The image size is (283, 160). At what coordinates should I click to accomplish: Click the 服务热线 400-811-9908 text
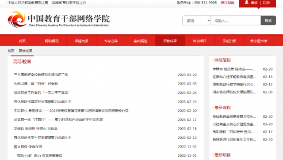pyautogui.click(x=197, y=3)
